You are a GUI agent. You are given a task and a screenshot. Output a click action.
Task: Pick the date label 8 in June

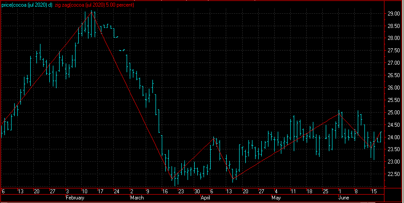pos(356,191)
